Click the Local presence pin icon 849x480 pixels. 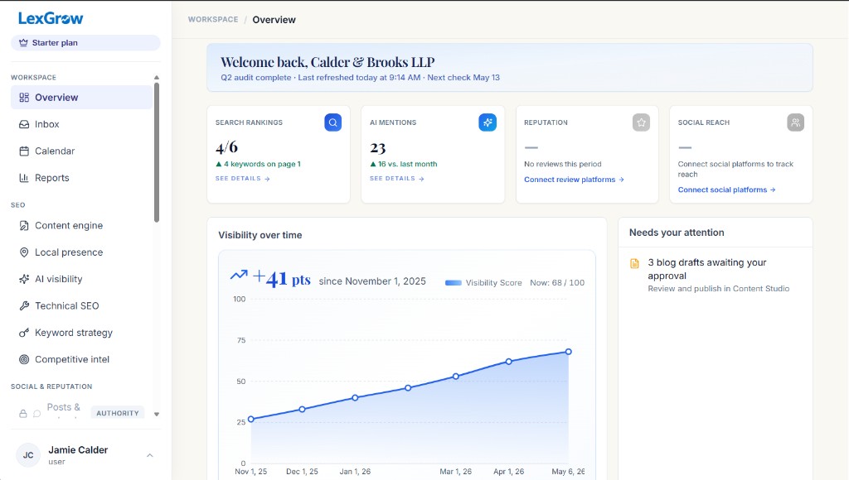(x=24, y=252)
